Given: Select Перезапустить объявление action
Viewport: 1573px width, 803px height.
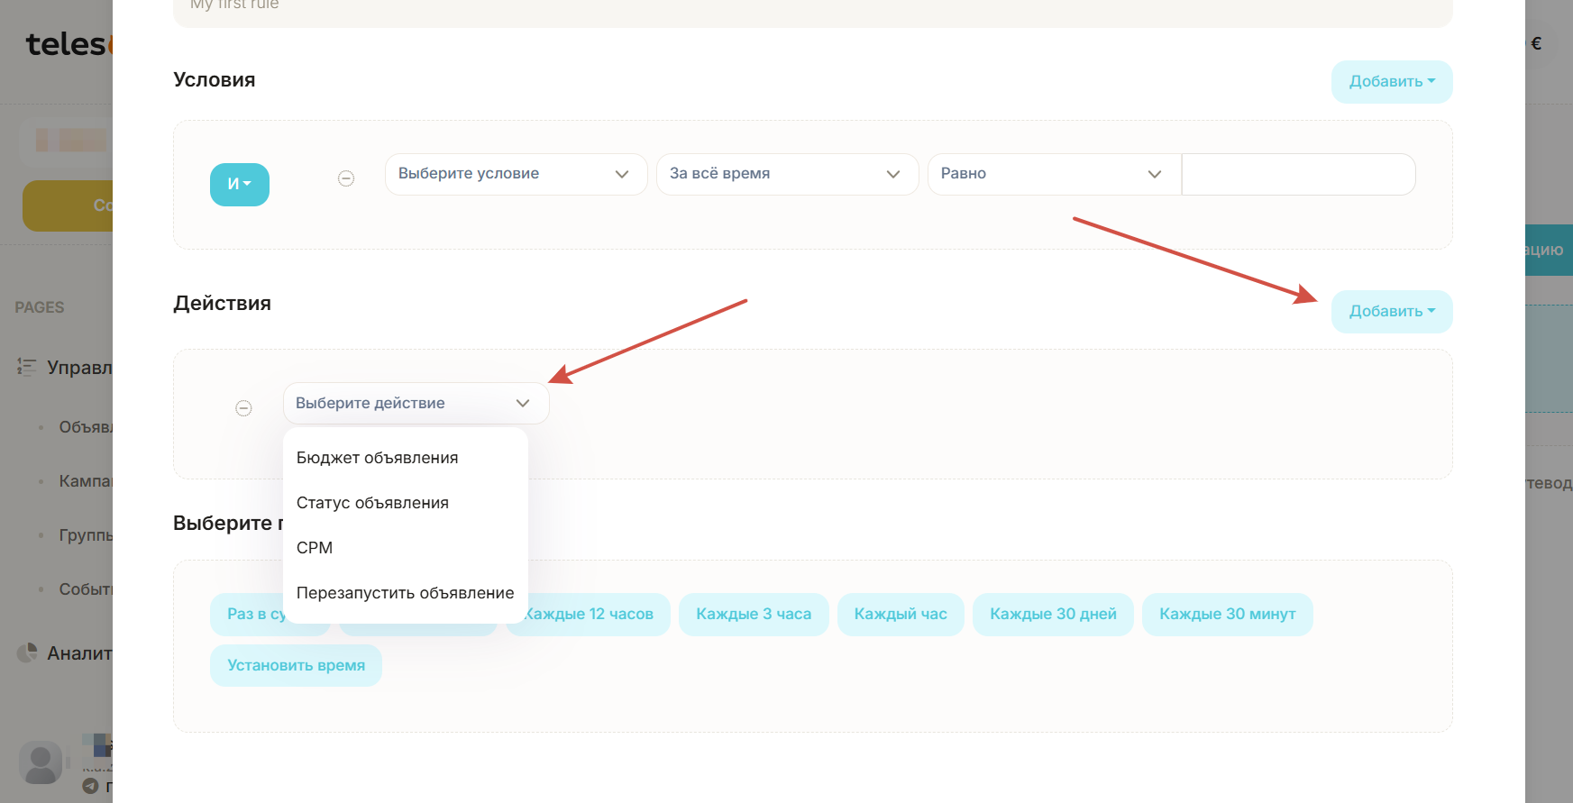Looking at the screenshot, I should [405, 593].
